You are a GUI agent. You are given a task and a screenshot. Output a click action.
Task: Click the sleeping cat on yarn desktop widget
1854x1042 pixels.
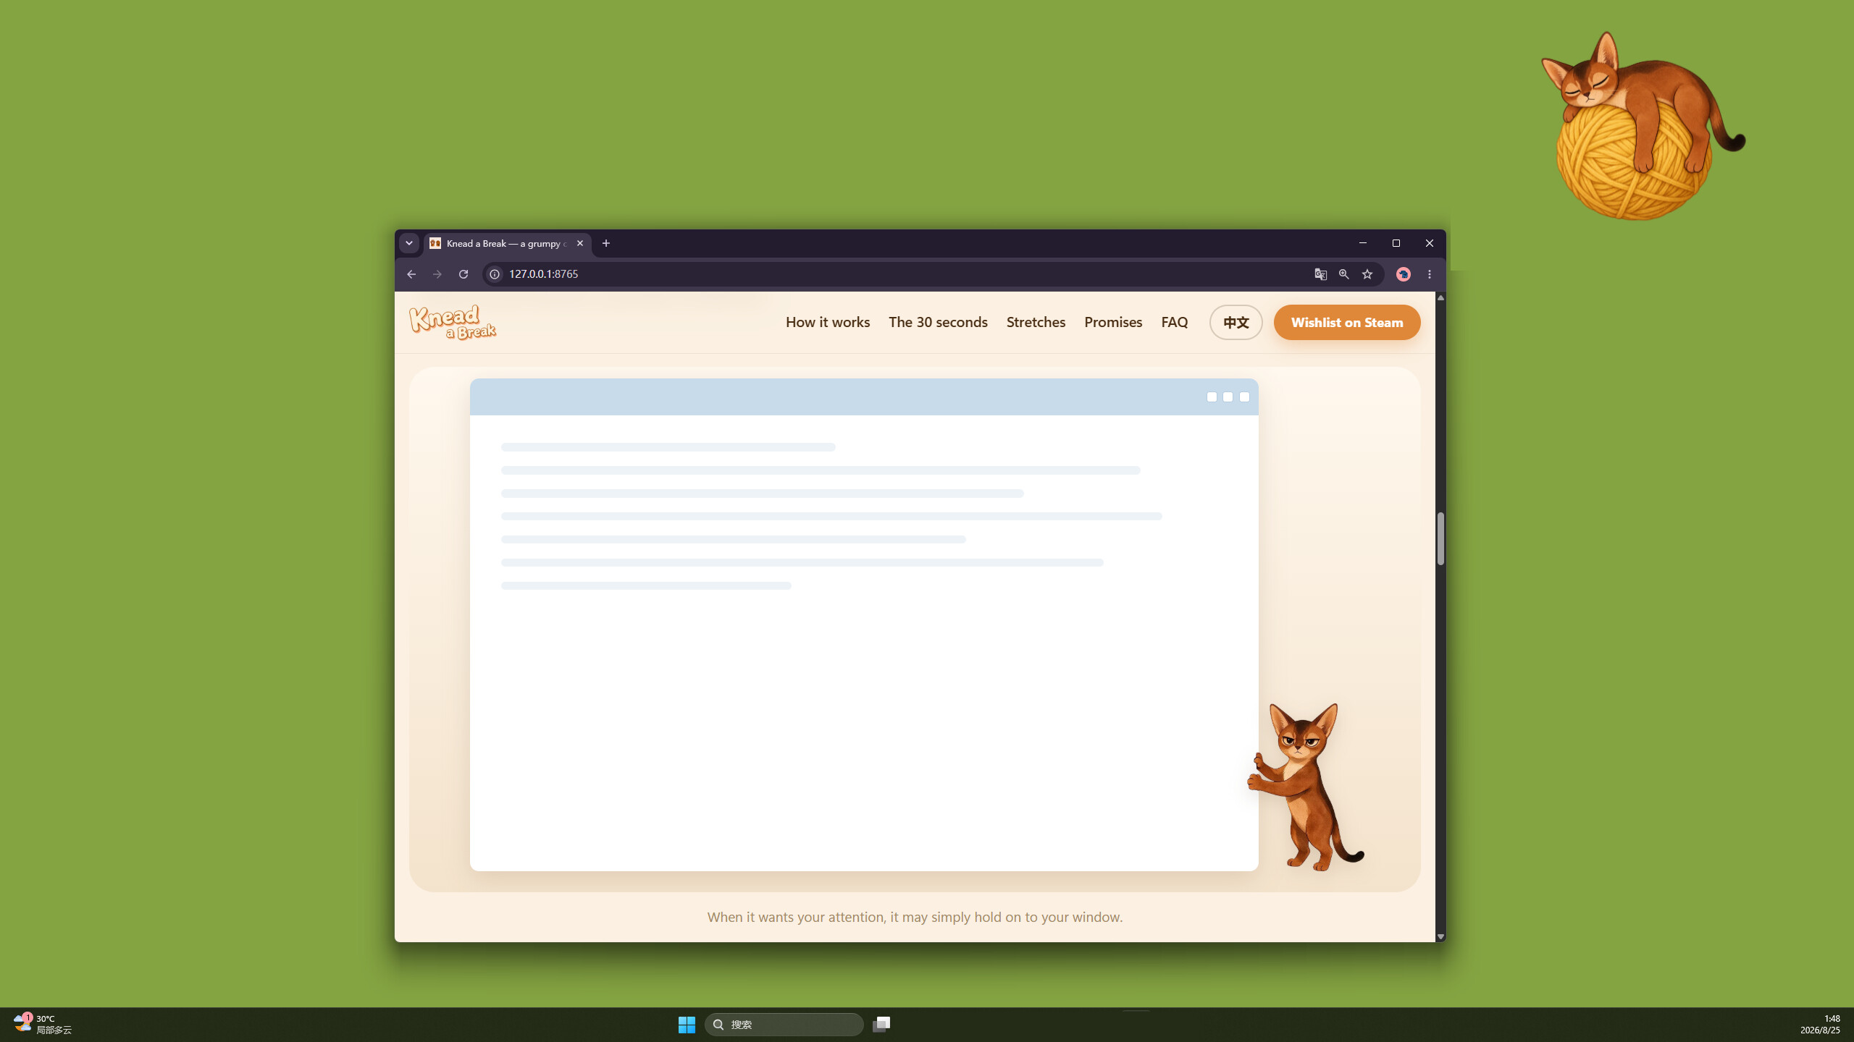(1643, 126)
